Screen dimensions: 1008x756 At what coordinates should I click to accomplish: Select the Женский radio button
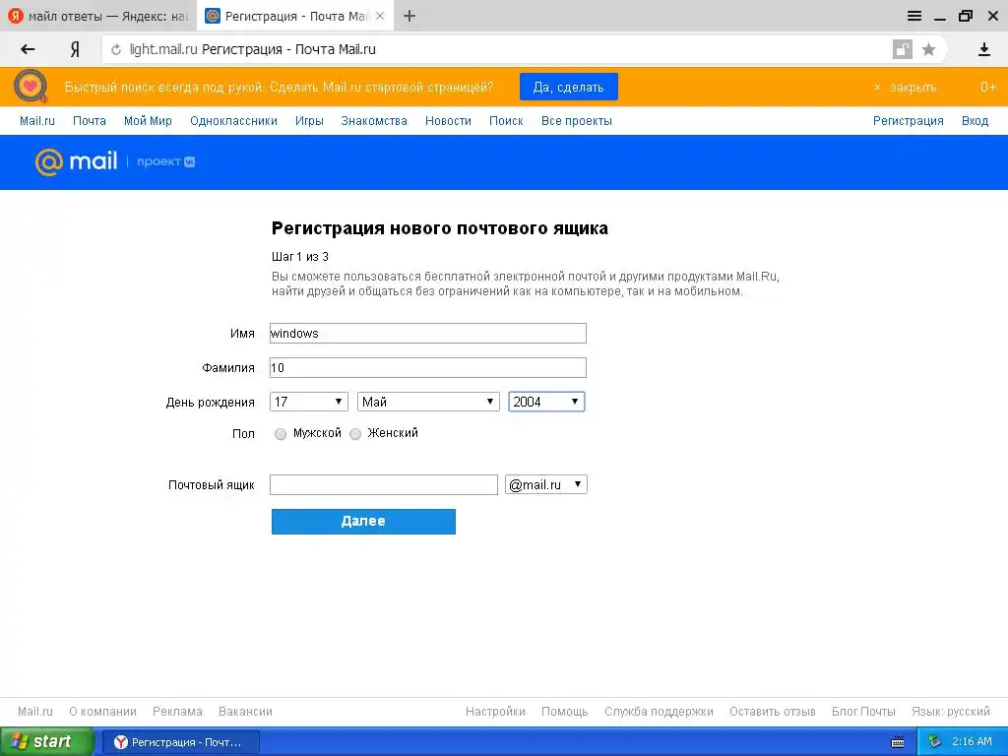point(354,434)
